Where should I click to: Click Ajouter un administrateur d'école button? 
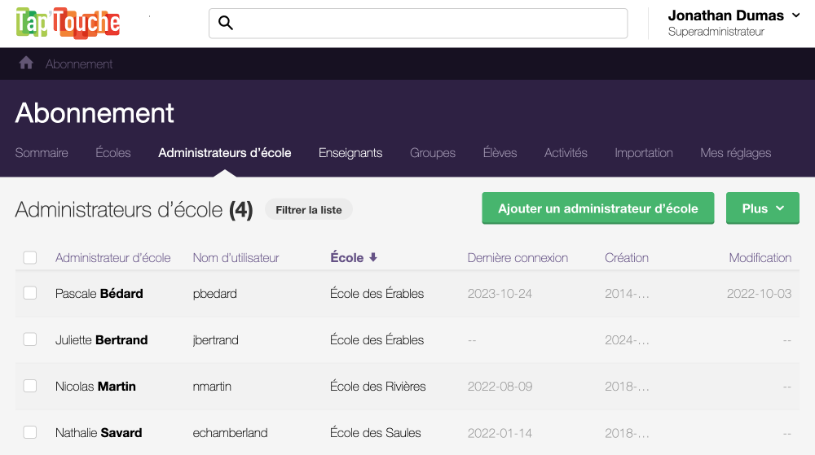(597, 208)
